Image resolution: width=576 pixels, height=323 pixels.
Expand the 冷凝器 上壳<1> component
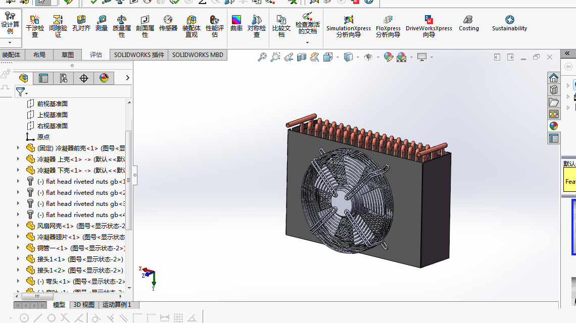(x=18, y=158)
